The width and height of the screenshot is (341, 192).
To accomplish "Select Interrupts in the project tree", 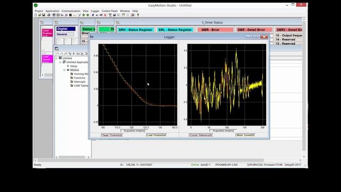I will (x=79, y=82).
